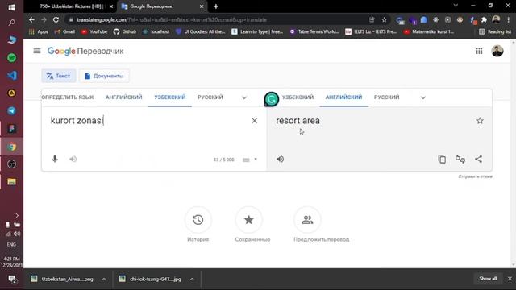Select Русский as the target language

pyautogui.click(x=387, y=97)
